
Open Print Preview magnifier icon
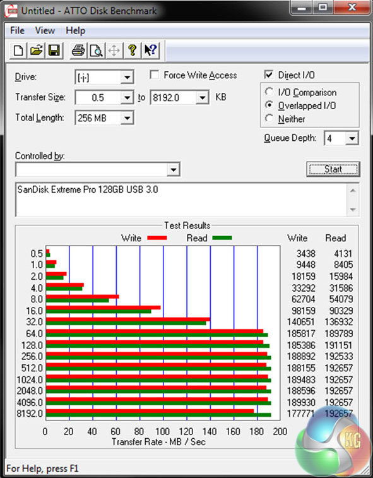97,51
